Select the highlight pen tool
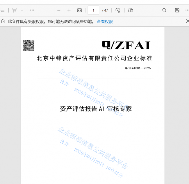 [15, 10]
